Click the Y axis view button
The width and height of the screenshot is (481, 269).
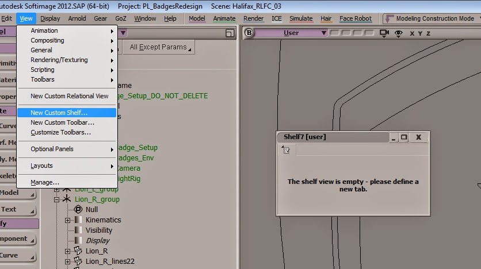click(420, 33)
